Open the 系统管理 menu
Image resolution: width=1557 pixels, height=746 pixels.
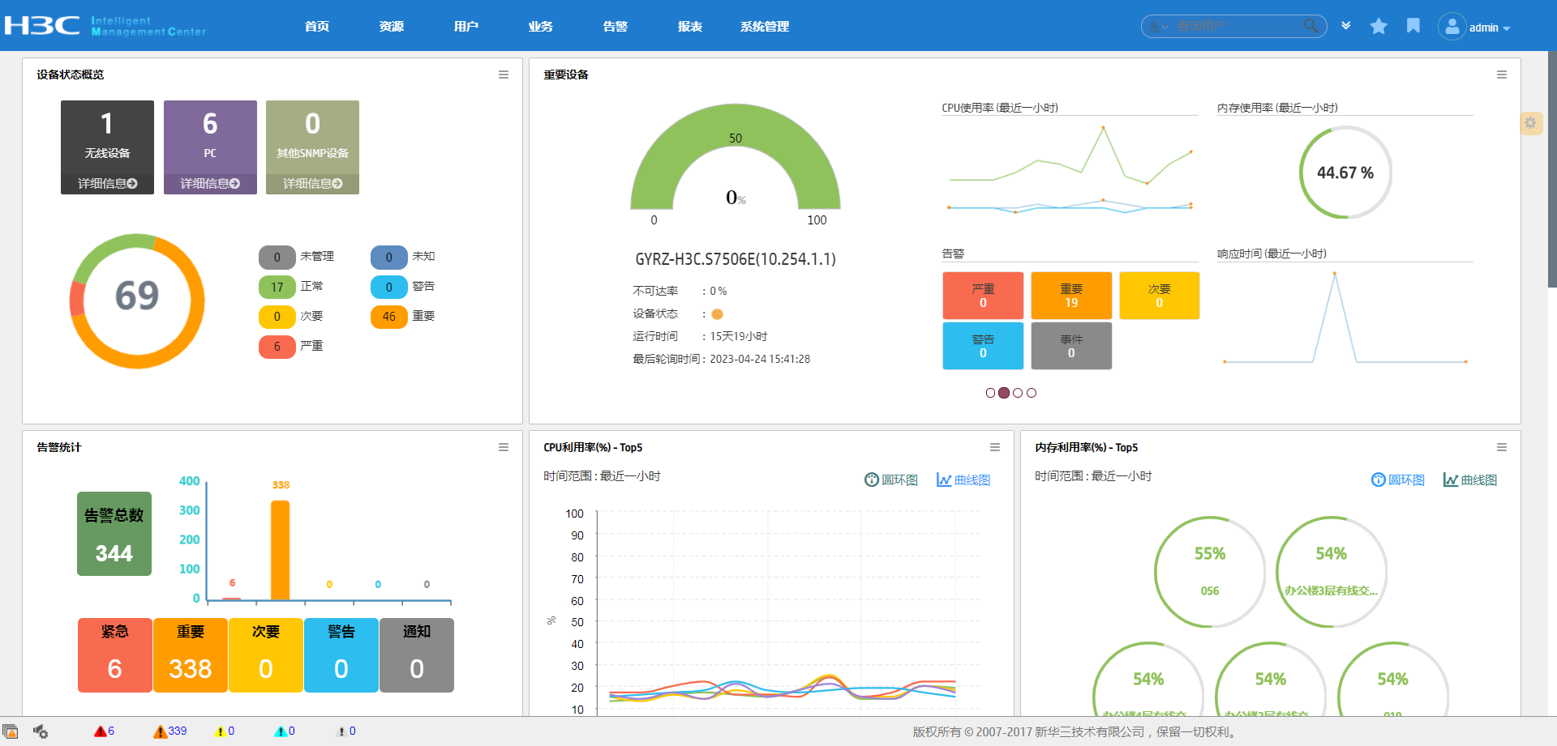(x=764, y=27)
